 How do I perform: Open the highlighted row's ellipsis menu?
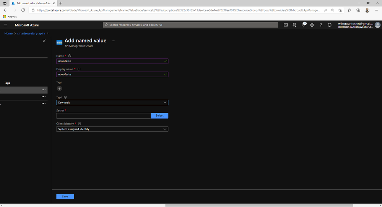pos(43,90)
